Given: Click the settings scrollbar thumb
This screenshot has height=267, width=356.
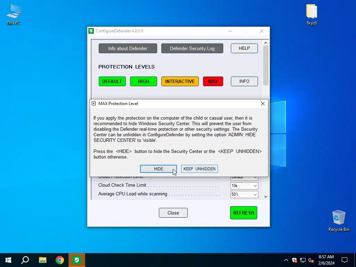Looking at the screenshot, I should [266, 66].
